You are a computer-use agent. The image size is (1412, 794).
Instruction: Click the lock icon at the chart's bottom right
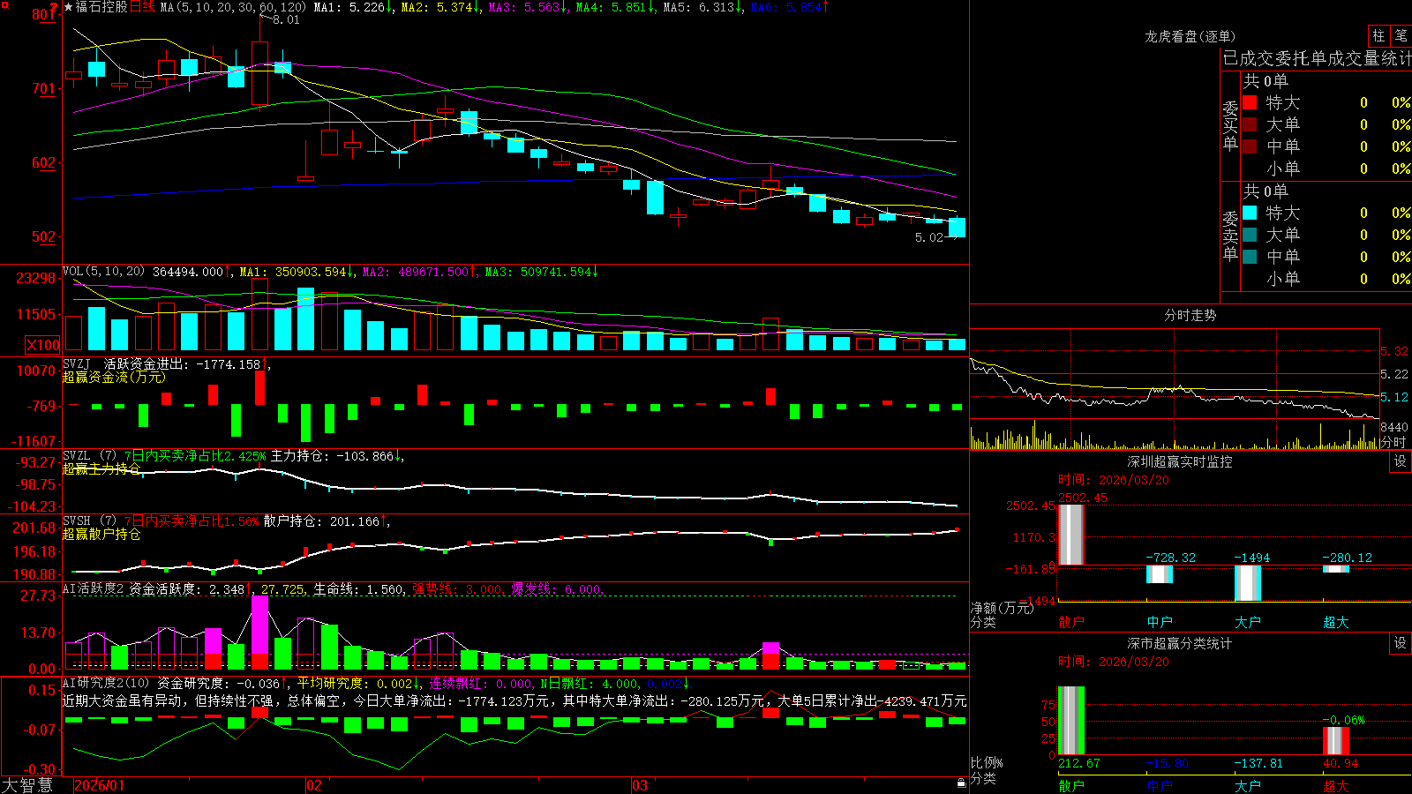[962, 783]
